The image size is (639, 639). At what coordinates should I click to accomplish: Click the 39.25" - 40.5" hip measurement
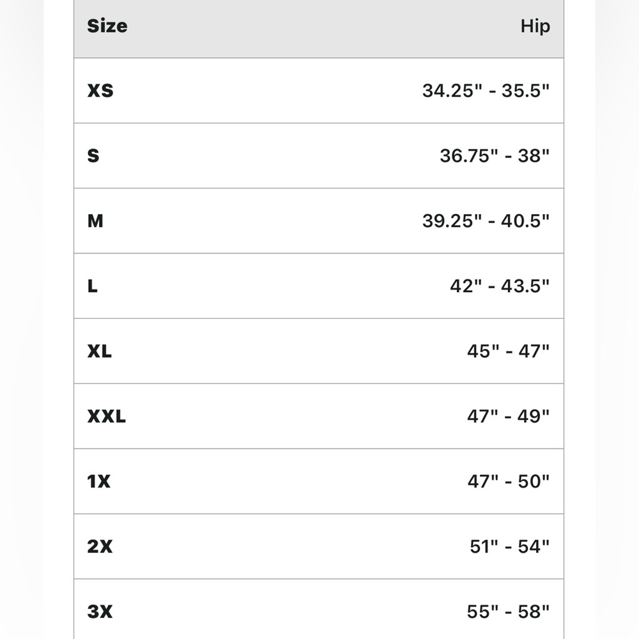(x=486, y=221)
